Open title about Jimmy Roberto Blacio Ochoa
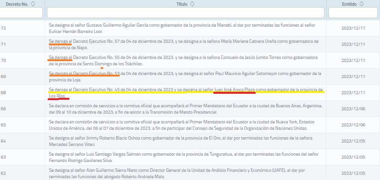Screen dimensions: 380x180 181,141
